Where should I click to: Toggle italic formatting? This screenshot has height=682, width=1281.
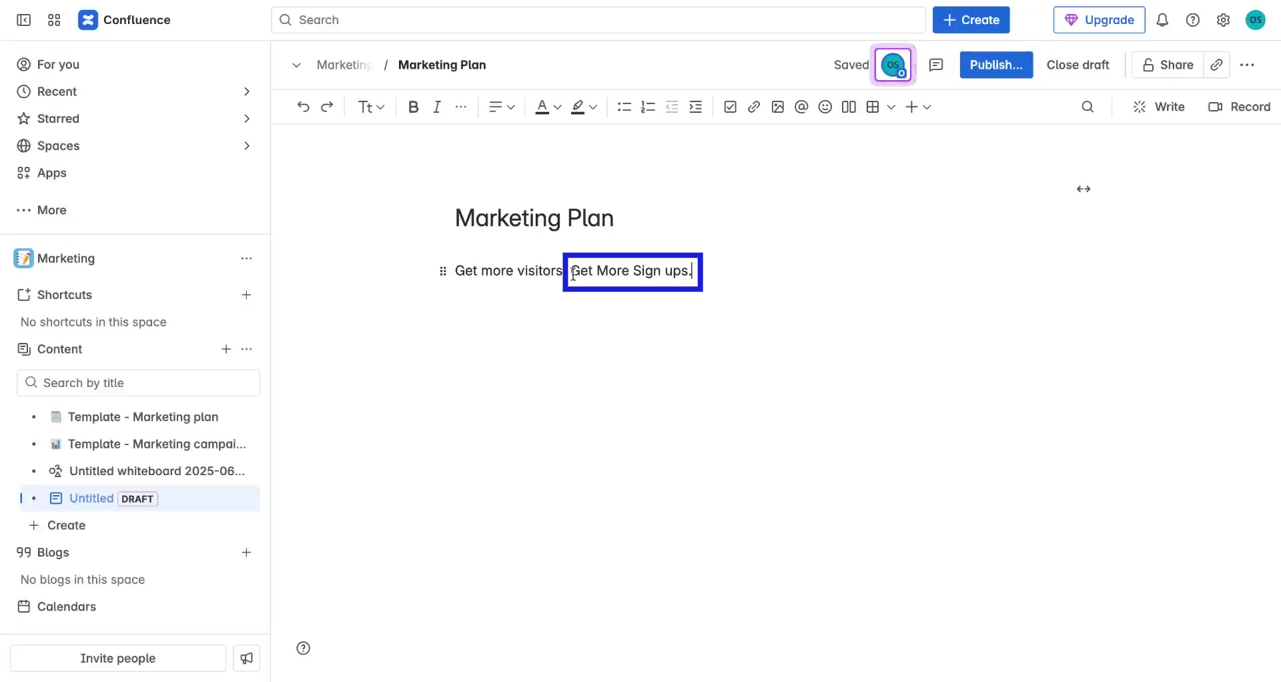tap(437, 107)
